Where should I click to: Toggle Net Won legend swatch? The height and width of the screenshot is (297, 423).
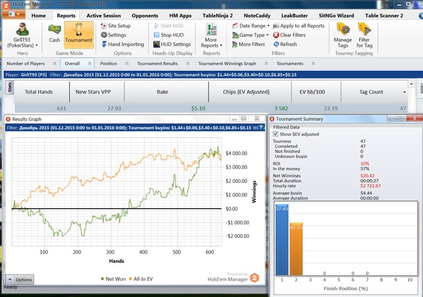102,279
